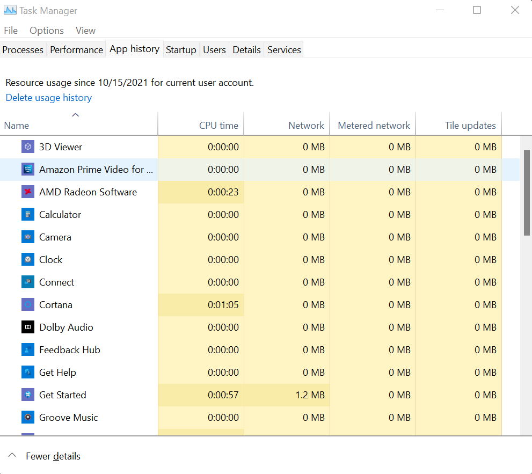Click the Get Help app icon
The width and height of the screenshot is (532, 474).
point(28,373)
